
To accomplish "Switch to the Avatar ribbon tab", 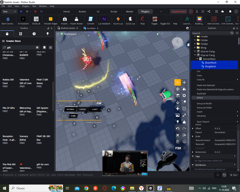I will (82, 12).
